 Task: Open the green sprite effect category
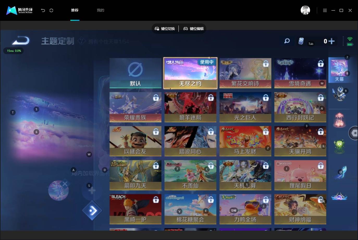(339, 146)
